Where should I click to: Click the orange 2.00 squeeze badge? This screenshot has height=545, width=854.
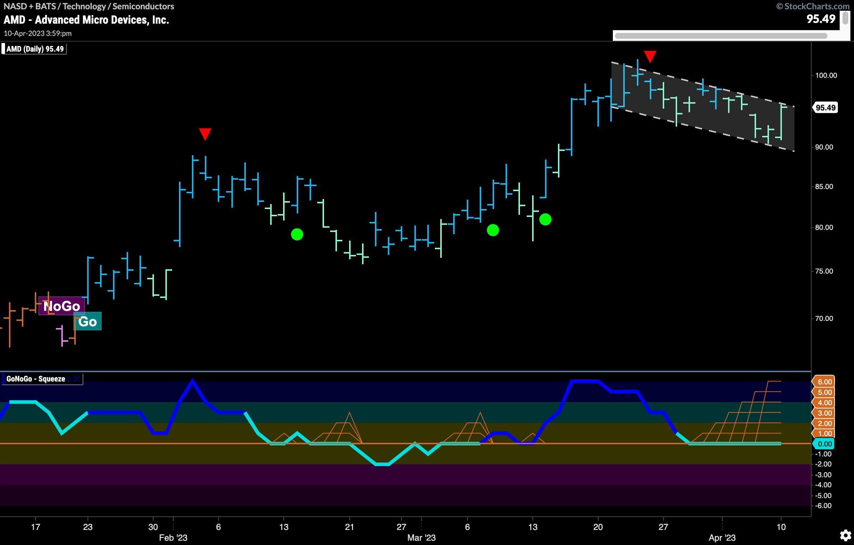pyautogui.click(x=824, y=423)
